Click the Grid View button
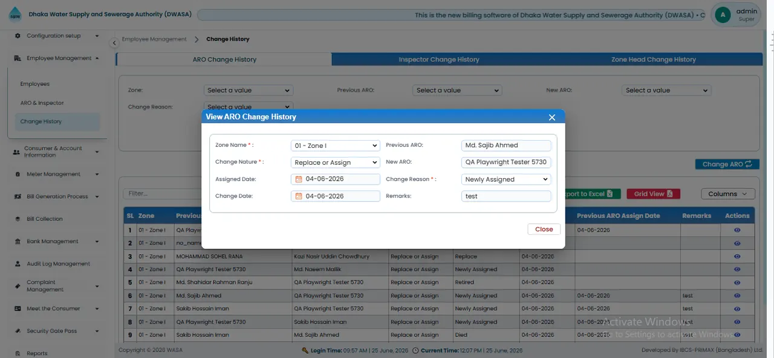This screenshot has height=358, width=774. tap(654, 194)
